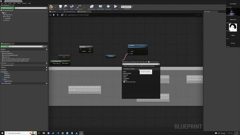Click the green Add Component button
Viewport: 240px width, 135px height.
(7, 8)
